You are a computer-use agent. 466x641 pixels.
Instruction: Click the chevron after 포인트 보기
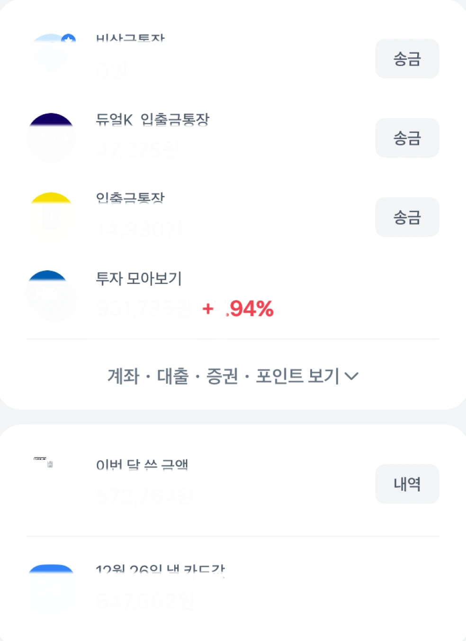coord(351,376)
